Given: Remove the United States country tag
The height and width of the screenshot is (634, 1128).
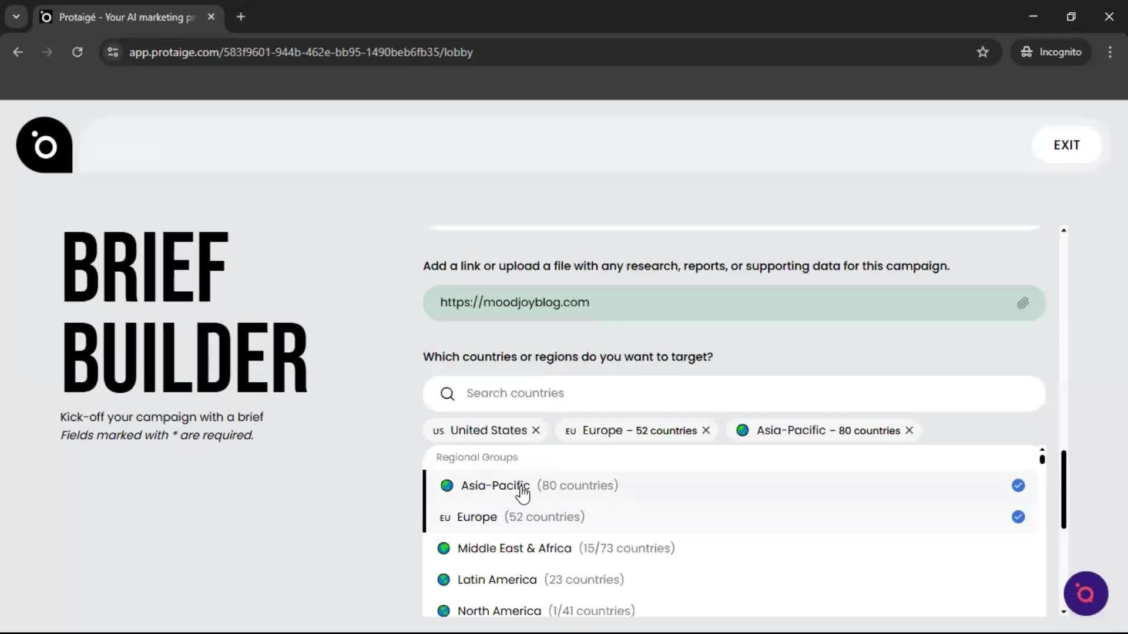Looking at the screenshot, I should (535, 430).
